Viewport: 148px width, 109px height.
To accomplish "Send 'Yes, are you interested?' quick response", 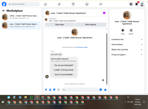I will point(64,65).
